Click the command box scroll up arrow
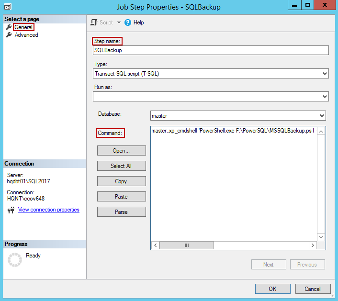 point(321,131)
